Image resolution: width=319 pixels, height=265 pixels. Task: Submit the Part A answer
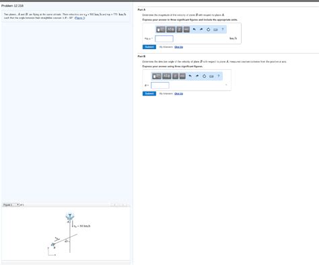[149, 47]
